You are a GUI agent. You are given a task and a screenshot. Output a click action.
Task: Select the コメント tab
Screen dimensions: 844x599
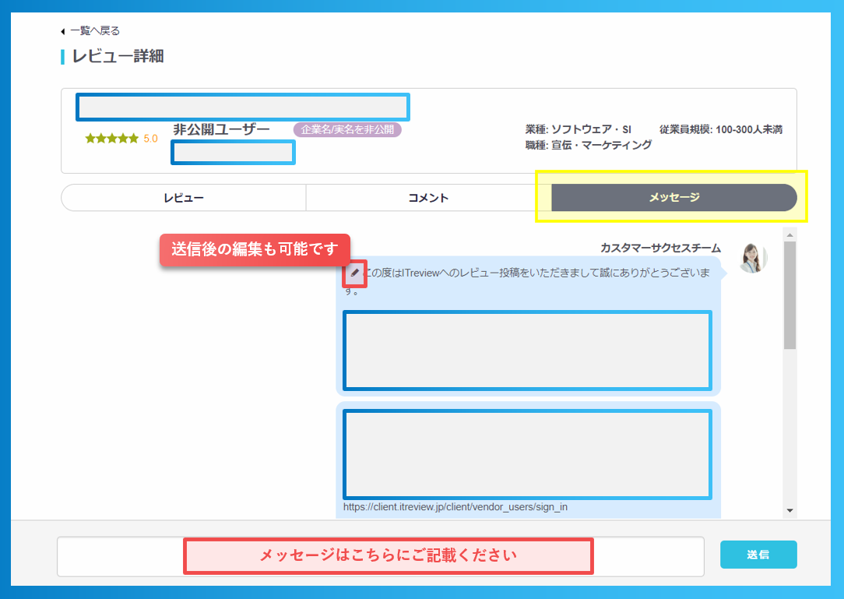coord(428,198)
